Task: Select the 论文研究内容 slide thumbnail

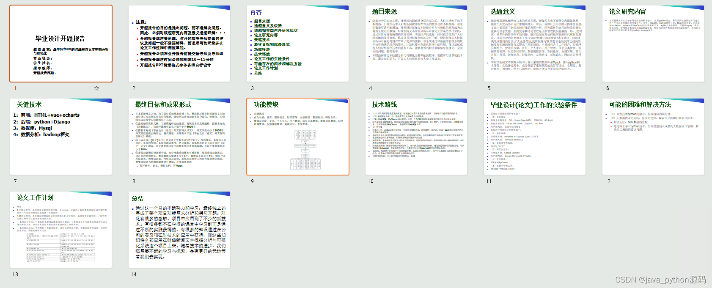Action: tap(653, 44)
